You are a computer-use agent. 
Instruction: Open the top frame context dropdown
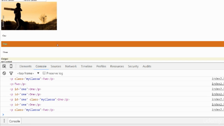tap(28, 73)
